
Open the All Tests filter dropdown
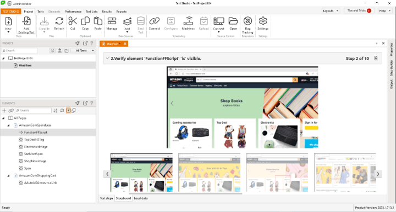tap(84, 50)
